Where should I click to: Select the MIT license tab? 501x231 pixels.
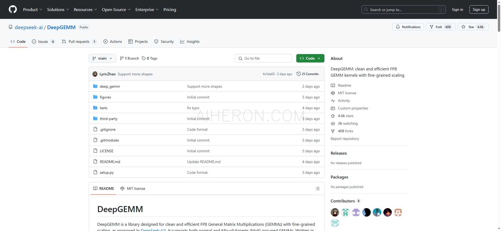(133, 188)
